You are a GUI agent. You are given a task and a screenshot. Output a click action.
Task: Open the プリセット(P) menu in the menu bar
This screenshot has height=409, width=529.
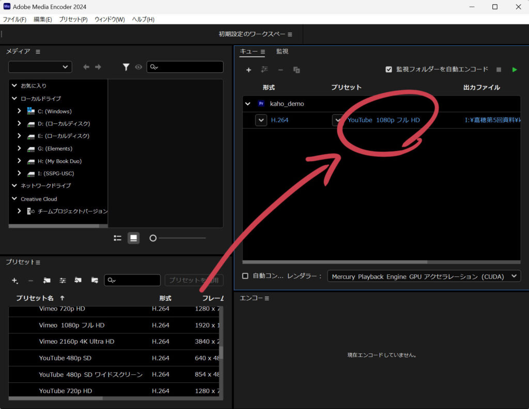pos(73,20)
